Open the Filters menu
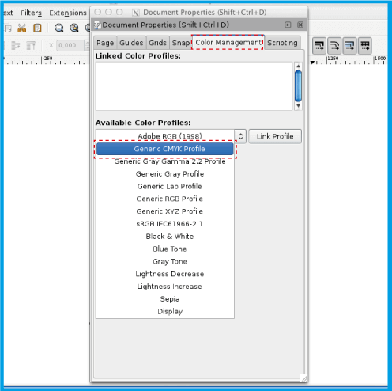 (x=31, y=13)
